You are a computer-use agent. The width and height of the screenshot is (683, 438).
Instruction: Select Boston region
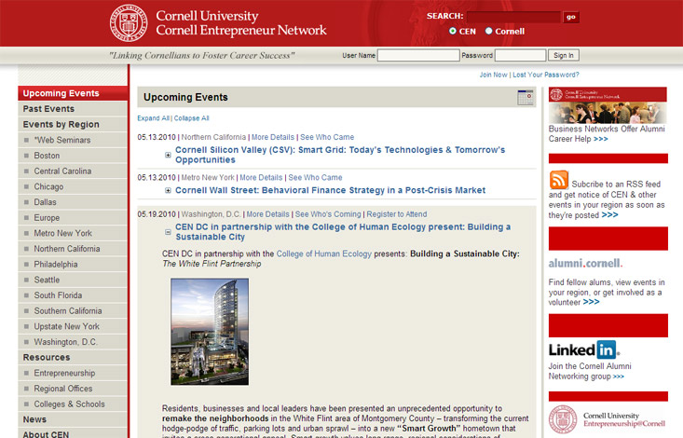tap(73, 156)
